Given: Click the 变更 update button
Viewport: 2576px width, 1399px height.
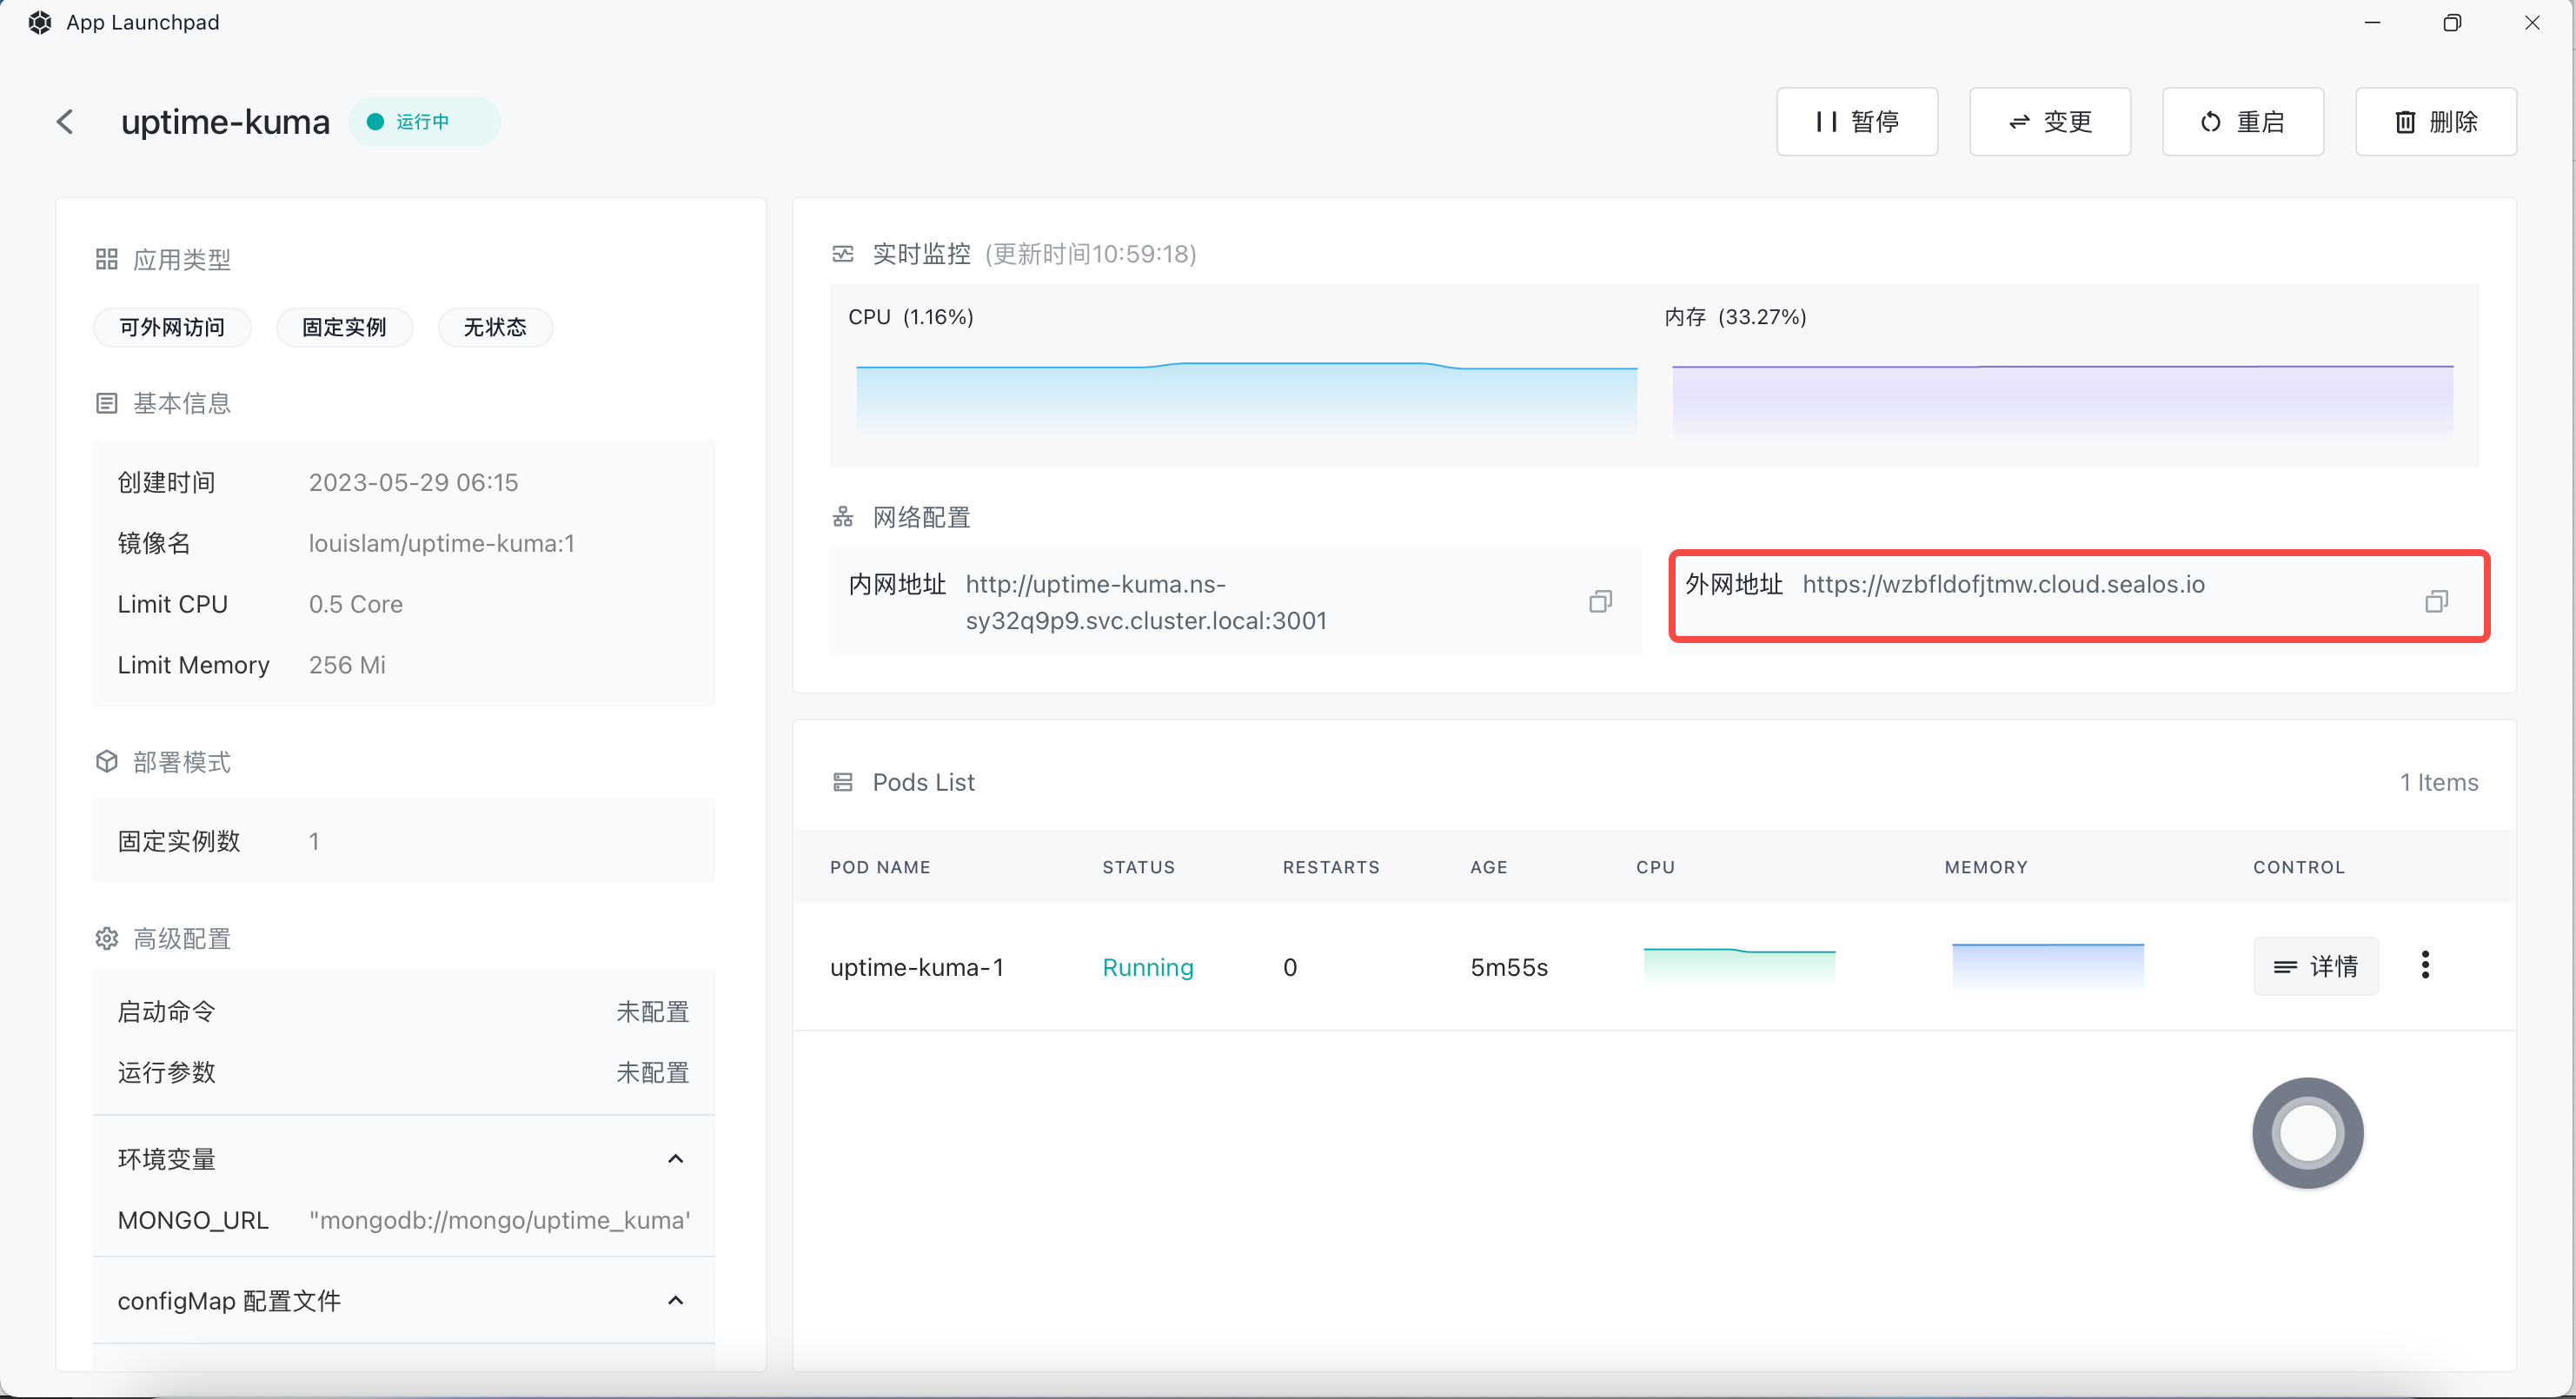Looking at the screenshot, I should point(2050,122).
